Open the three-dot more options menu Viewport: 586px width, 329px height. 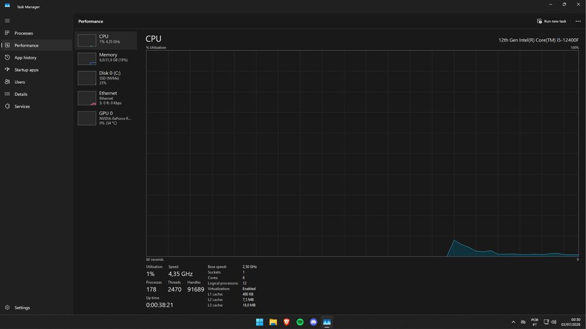pyautogui.click(x=578, y=21)
